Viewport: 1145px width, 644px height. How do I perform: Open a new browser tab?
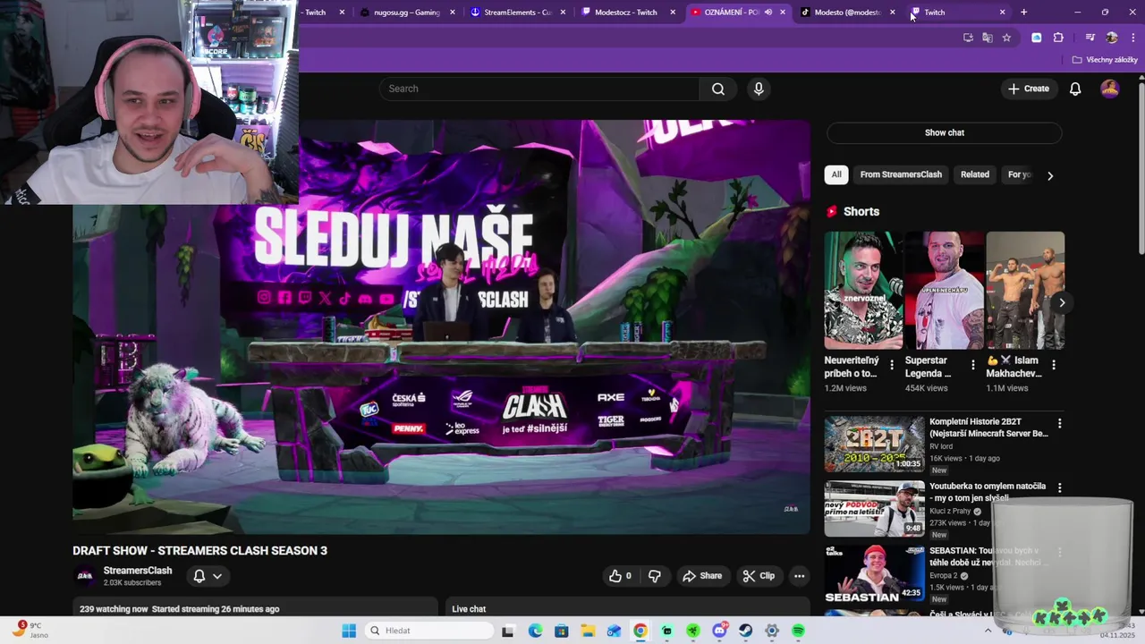click(x=1023, y=13)
